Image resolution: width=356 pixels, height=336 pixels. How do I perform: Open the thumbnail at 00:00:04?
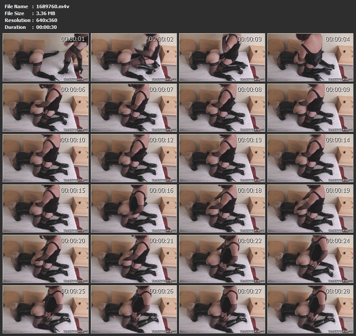click(310, 57)
